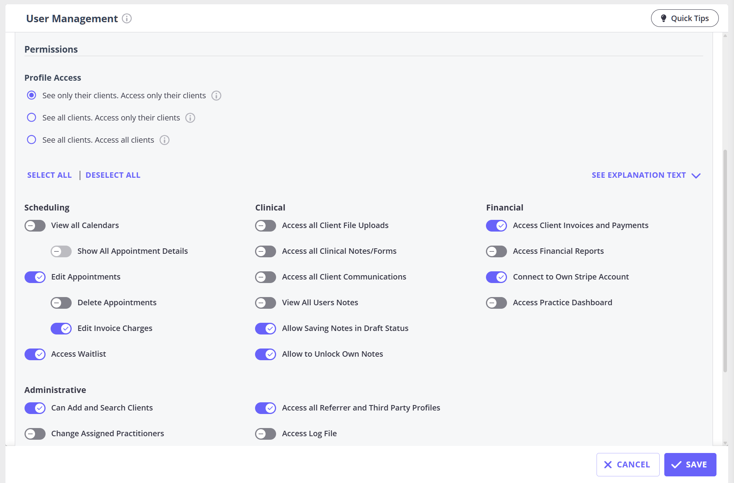734x483 pixels.
Task: Click info icon next to 'See all clients. Access only their clients'
Action: (190, 118)
